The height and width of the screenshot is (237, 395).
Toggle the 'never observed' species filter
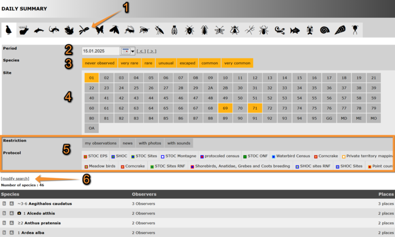pos(100,63)
